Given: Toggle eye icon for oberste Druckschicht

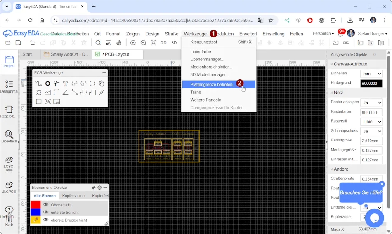Looking at the screenshot, I should [46, 220].
